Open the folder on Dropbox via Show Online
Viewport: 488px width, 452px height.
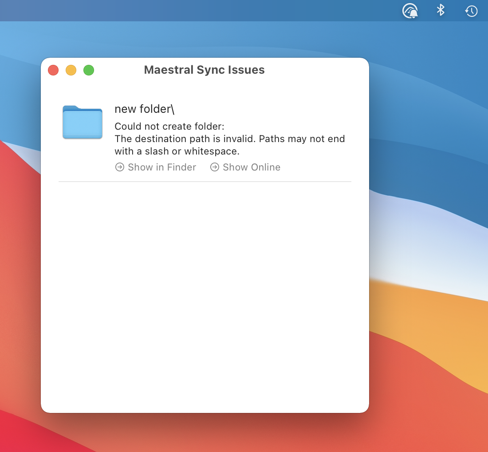click(x=252, y=167)
